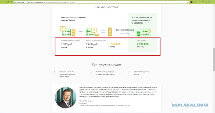
Task: Click 'Как вы платите по кредитам' text
Action: click(x=73, y=17)
